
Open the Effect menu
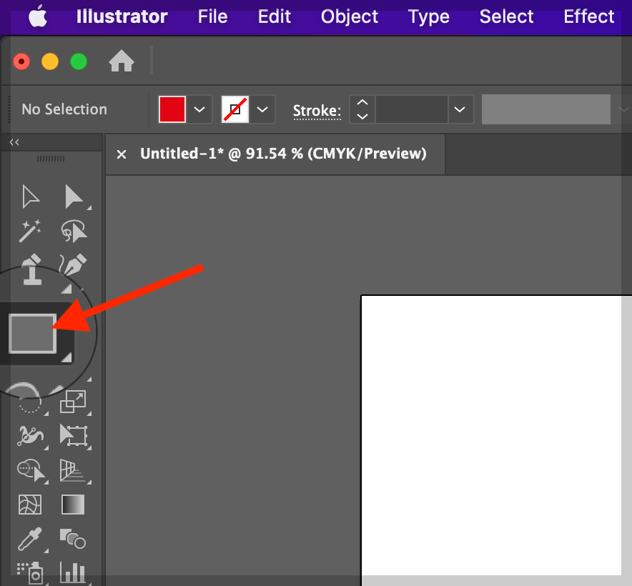tap(588, 17)
